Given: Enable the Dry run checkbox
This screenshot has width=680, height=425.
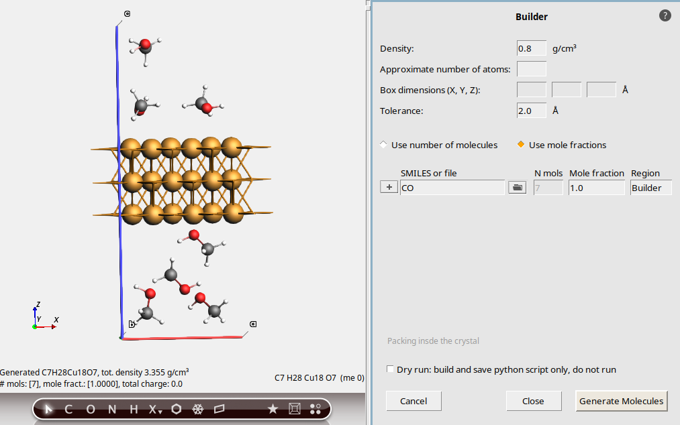Looking at the screenshot, I should (391, 369).
